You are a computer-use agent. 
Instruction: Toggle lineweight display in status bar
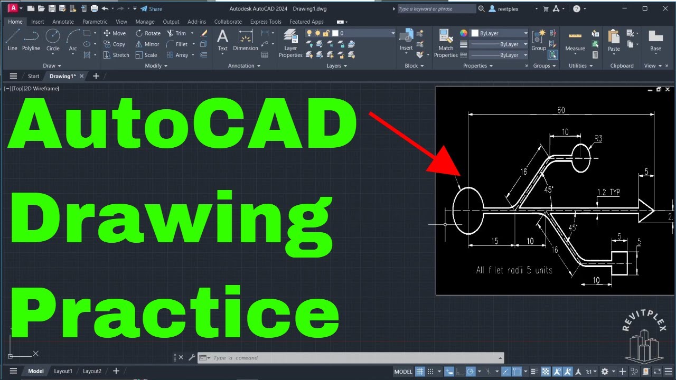coord(534,372)
